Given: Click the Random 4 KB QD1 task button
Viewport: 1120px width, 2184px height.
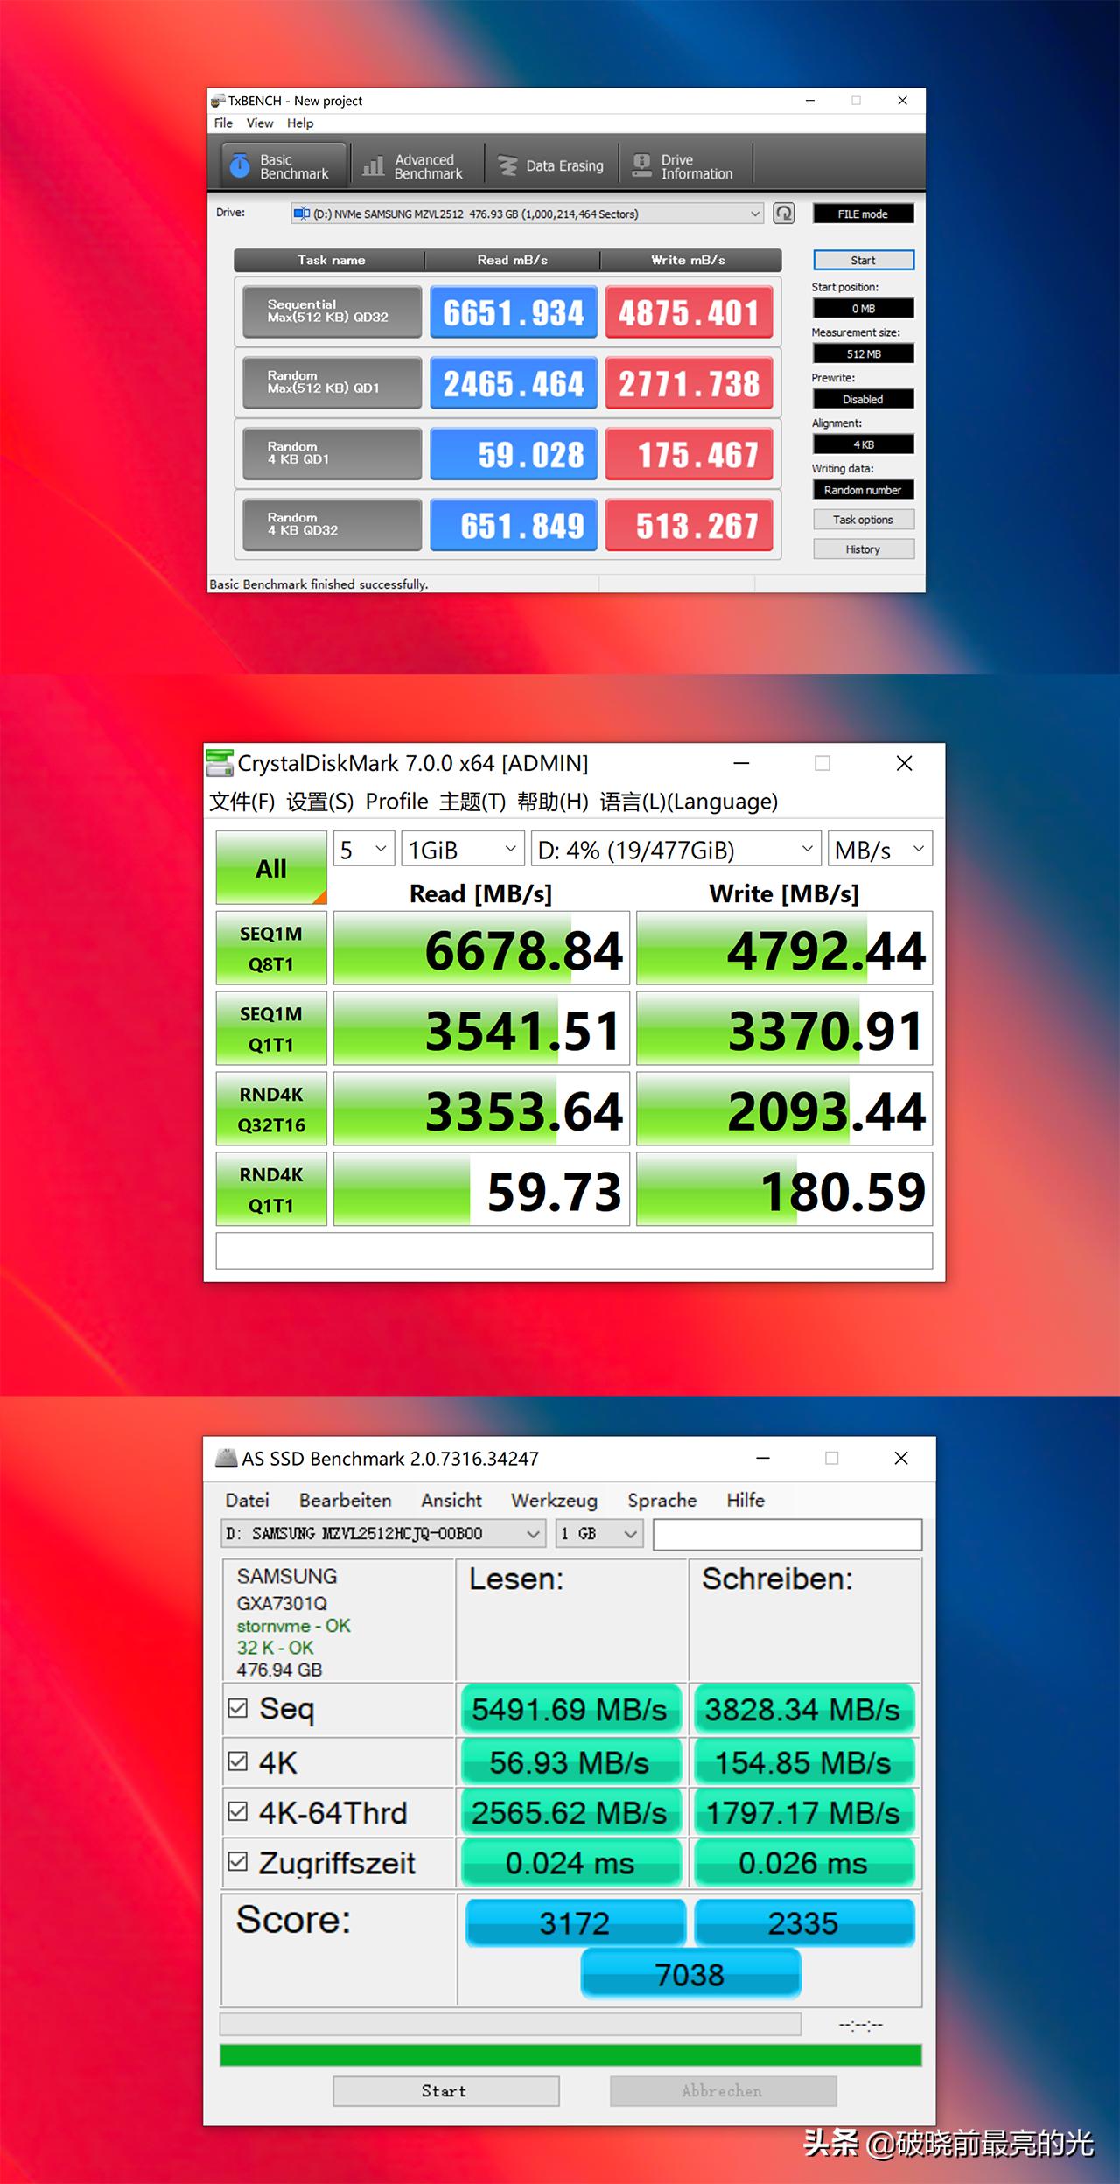Looking at the screenshot, I should [x=332, y=453].
